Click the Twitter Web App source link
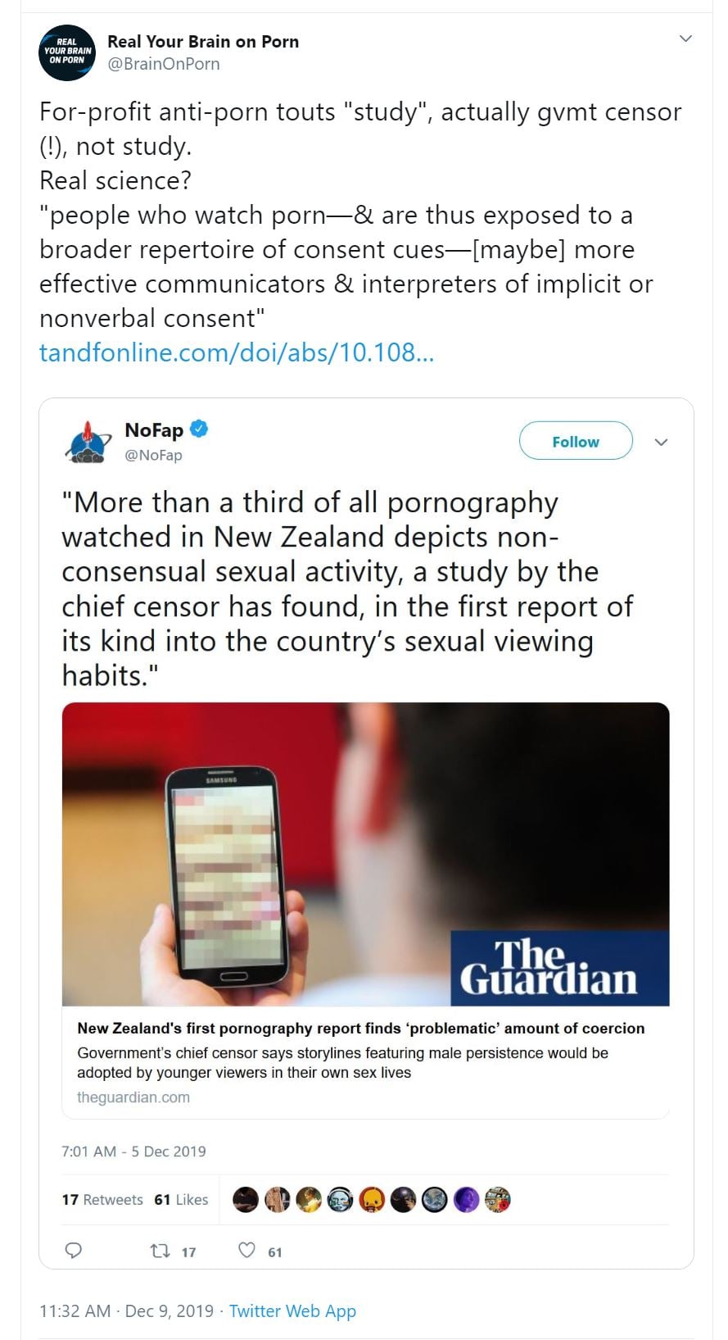 click(292, 1310)
